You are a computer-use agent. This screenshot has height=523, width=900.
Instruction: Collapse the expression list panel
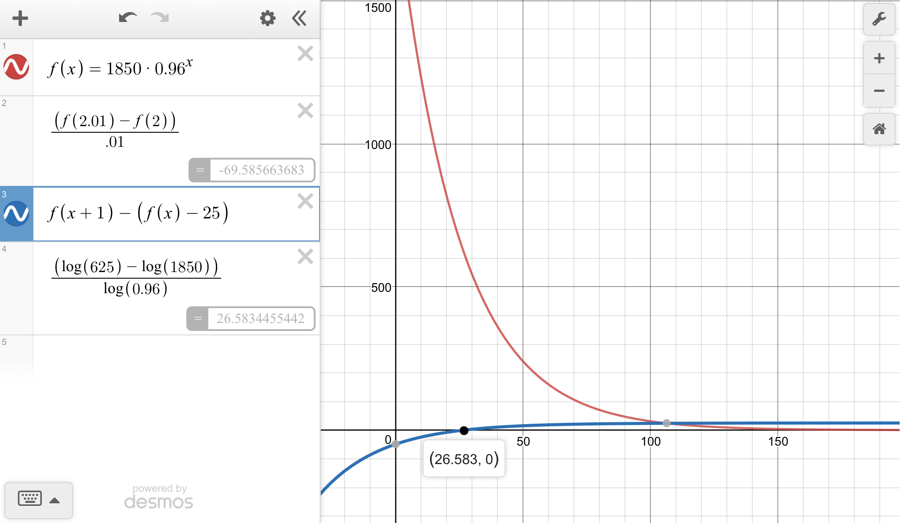[299, 18]
